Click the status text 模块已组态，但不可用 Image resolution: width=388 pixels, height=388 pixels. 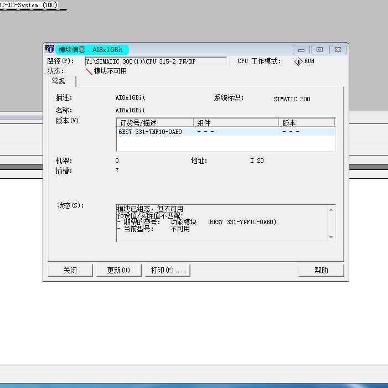pos(150,209)
